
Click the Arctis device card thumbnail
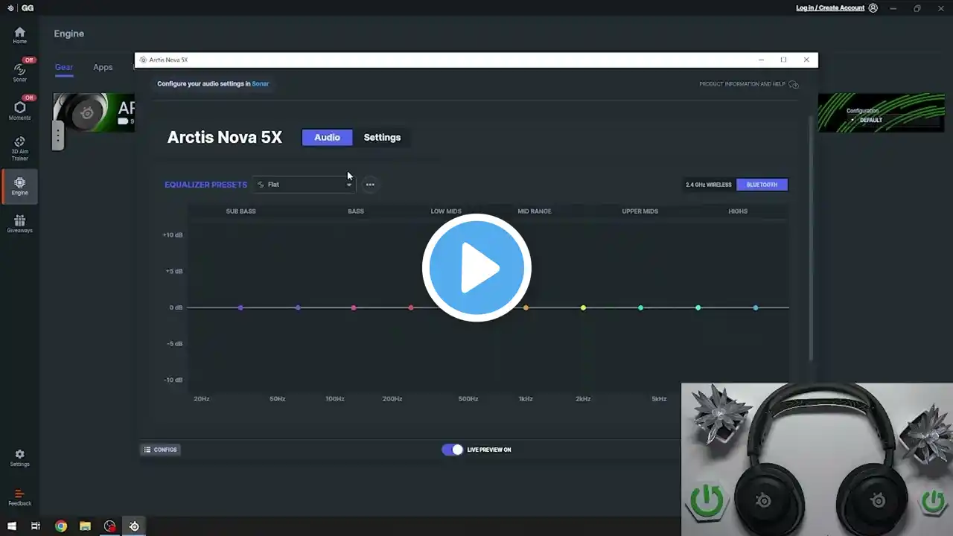(x=94, y=112)
